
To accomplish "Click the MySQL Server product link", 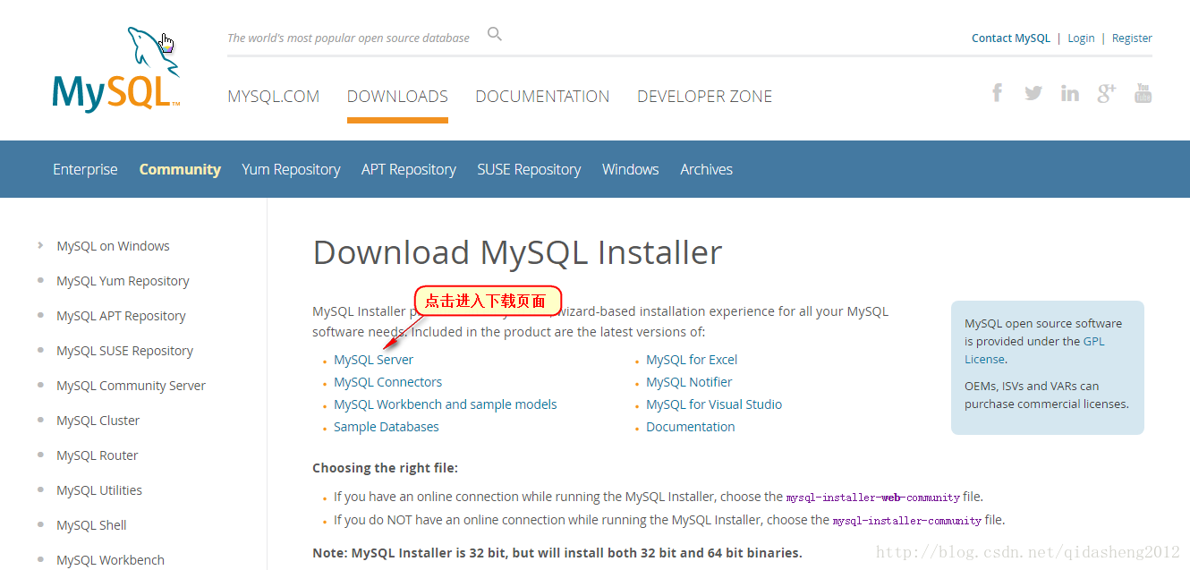I will point(373,360).
